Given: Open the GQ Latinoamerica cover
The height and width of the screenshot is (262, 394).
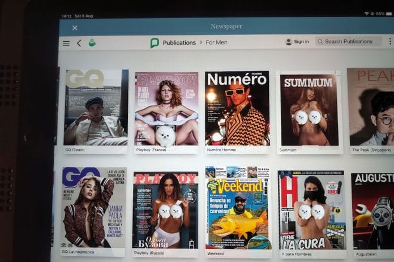Looking at the screenshot, I should click(x=93, y=208).
